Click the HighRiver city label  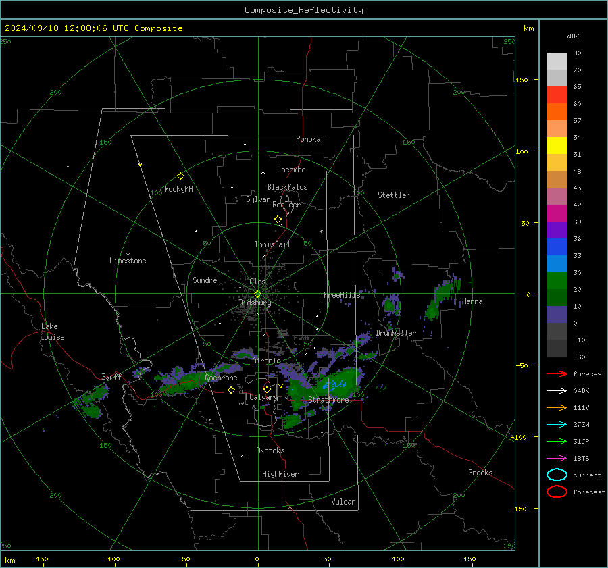point(280,474)
